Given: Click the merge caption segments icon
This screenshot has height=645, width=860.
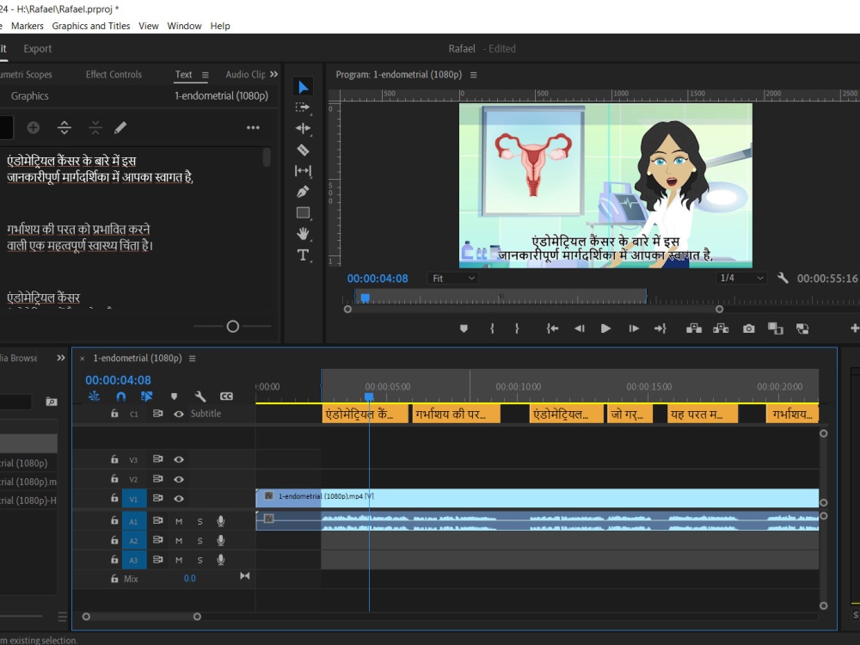Looking at the screenshot, I should tap(95, 128).
